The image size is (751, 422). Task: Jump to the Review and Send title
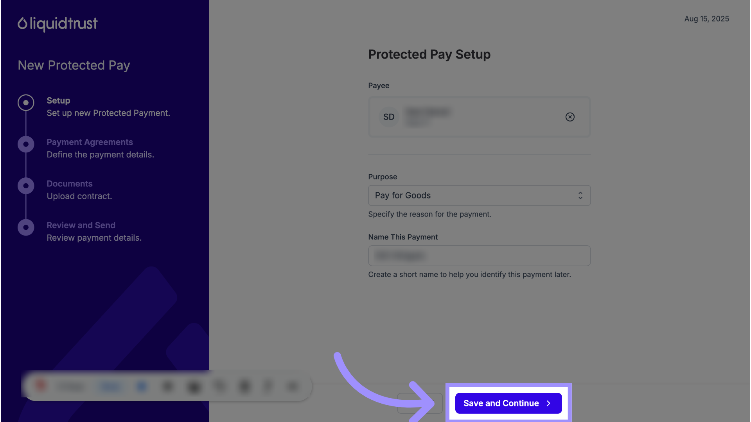[81, 225]
